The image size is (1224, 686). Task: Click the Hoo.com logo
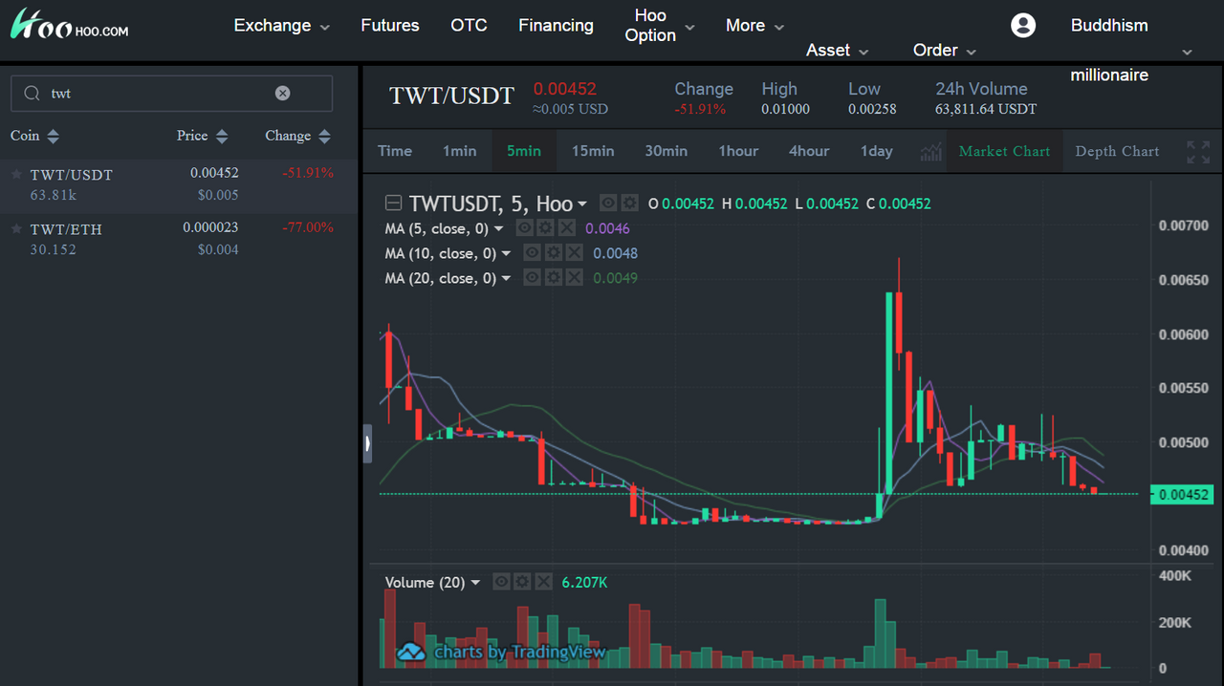click(69, 26)
